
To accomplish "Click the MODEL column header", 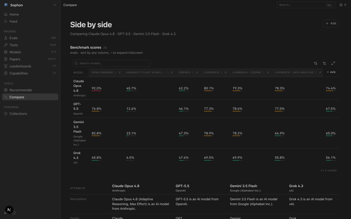I will point(78,72).
